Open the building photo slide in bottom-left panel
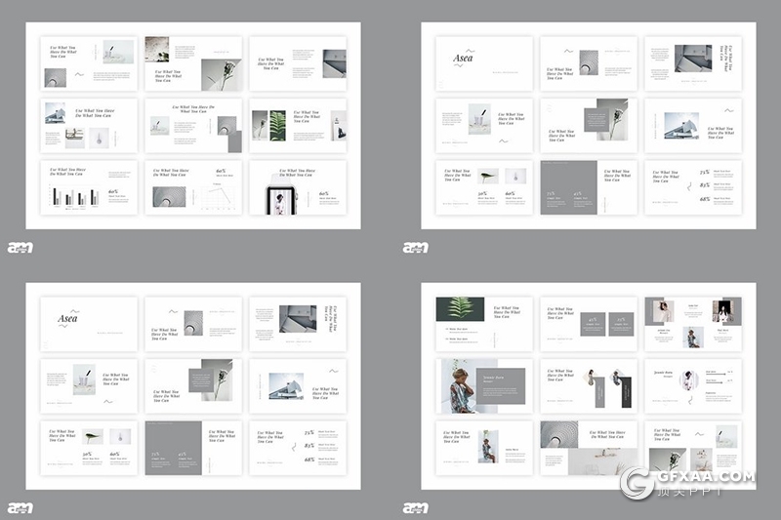Viewport: 781px width, 520px height. [x=297, y=385]
